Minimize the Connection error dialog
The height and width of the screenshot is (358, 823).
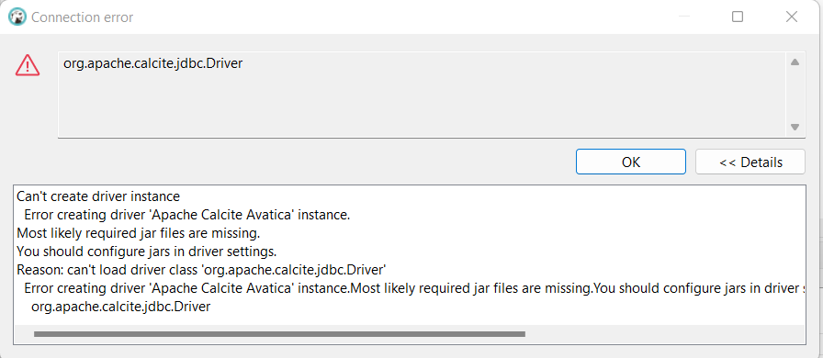[x=684, y=17]
